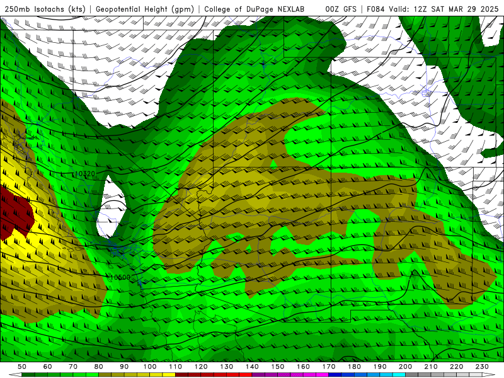Select the bright yellow swatch just before 110
The width and height of the screenshot is (504, 378).
tap(169, 375)
